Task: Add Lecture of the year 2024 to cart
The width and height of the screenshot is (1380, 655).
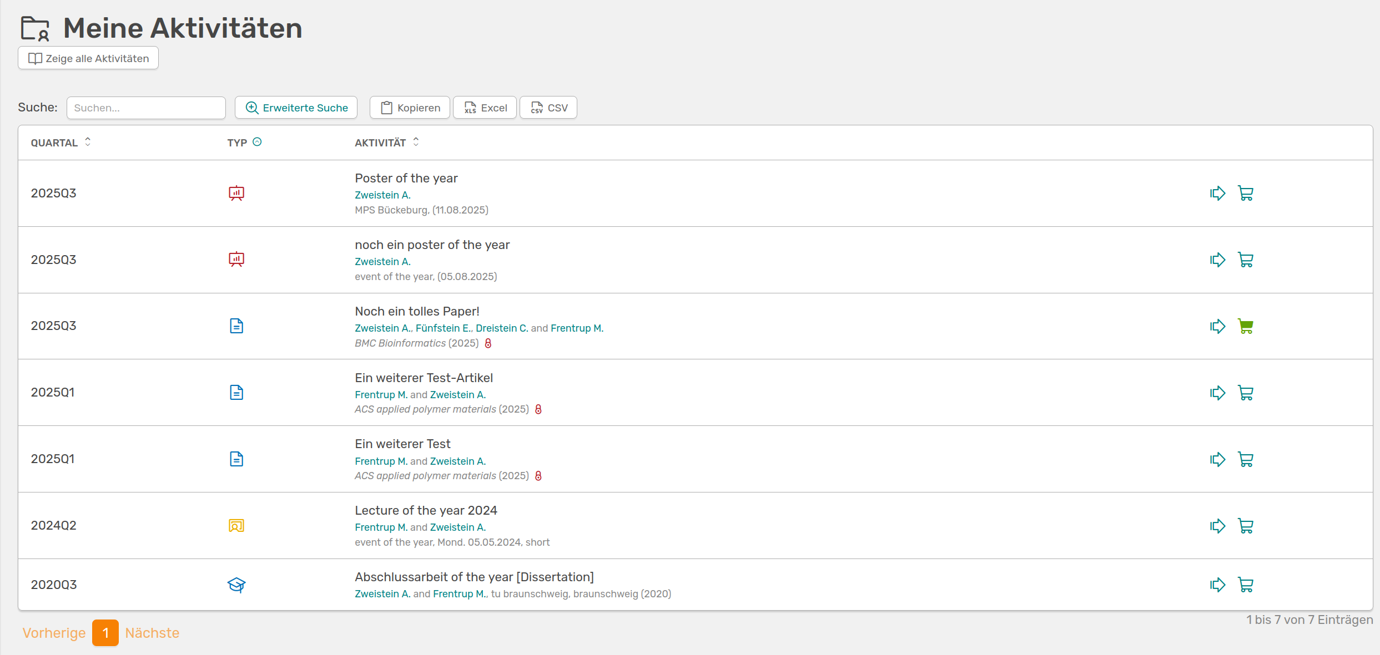Action: click(1246, 526)
